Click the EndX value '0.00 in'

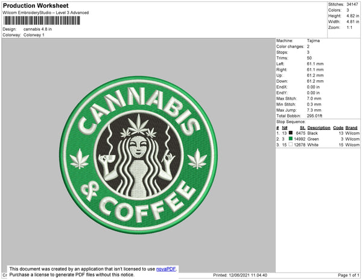tap(313, 87)
